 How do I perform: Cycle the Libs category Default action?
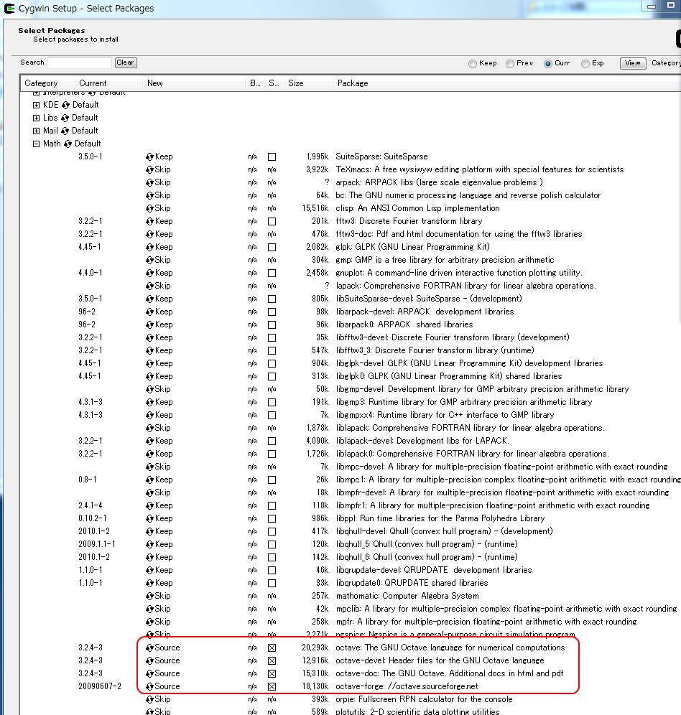65,118
